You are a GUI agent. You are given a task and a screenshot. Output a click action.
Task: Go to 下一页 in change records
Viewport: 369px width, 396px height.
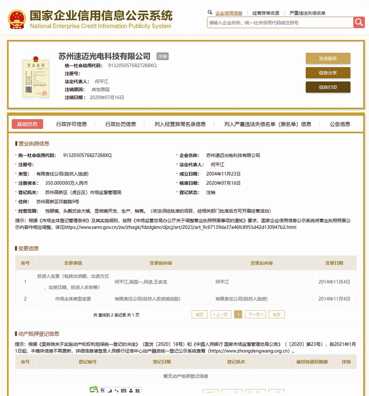pyautogui.click(x=255, y=314)
